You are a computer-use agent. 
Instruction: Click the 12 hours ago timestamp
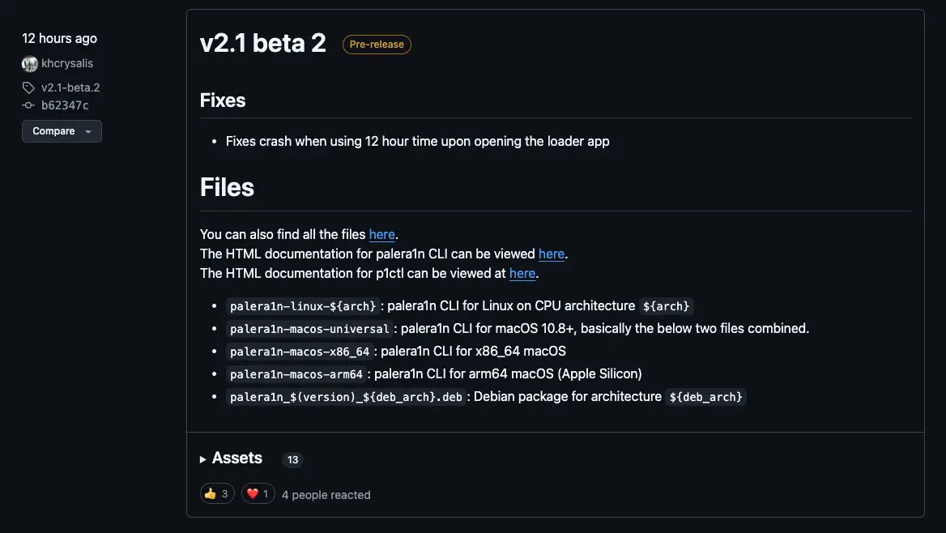pyautogui.click(x=59, y=38)
